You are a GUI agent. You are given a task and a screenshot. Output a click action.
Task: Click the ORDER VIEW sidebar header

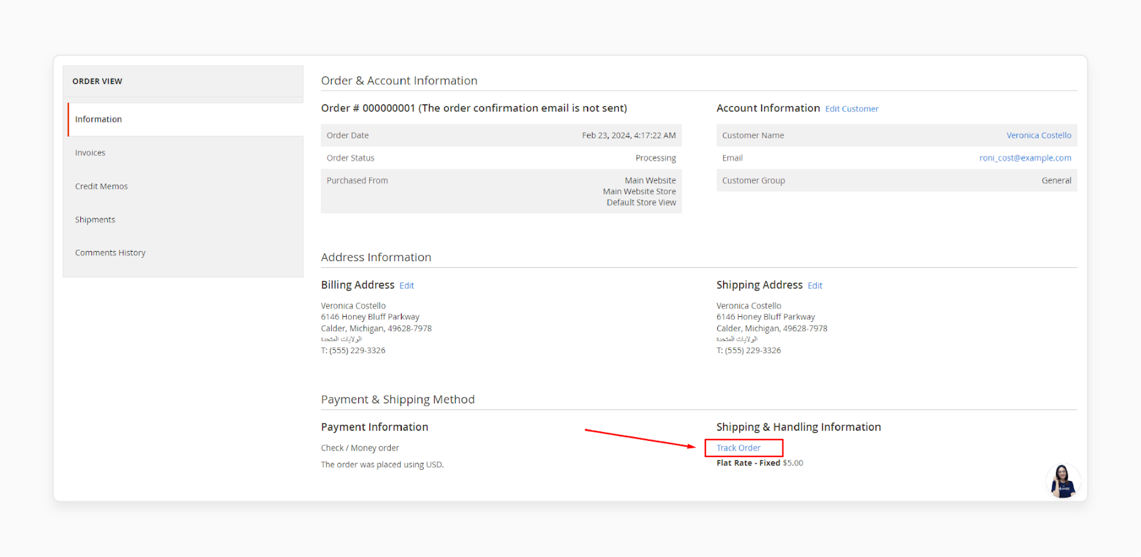coord(97,81)
